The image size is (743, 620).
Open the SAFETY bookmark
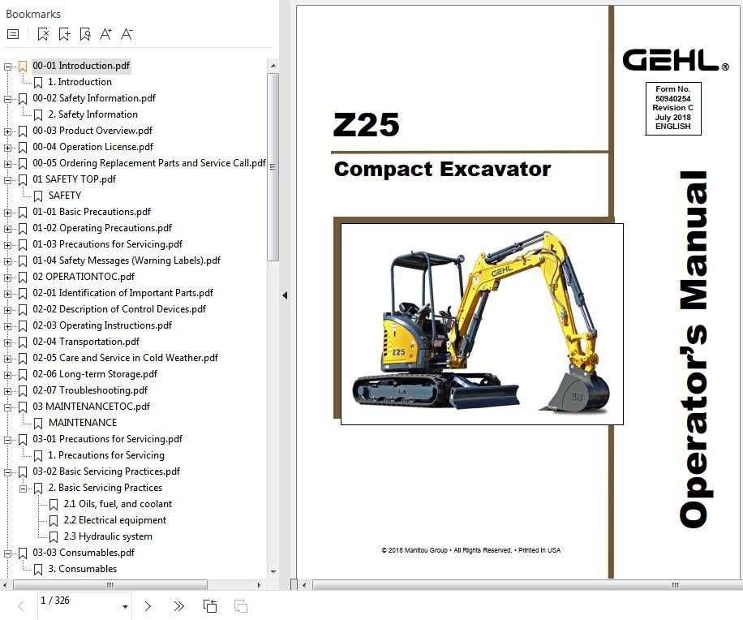pyautogui.click(x=64, y=196)
